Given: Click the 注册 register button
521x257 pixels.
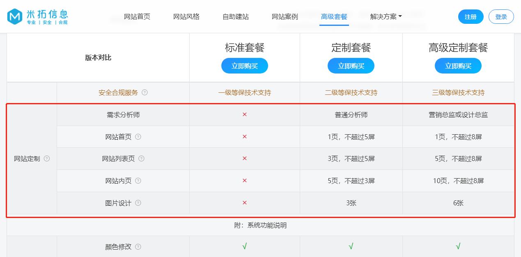Looking at the screenshot, I should (471, 17).
